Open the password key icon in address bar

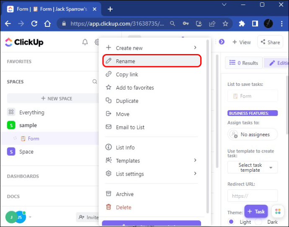(186, 23)
